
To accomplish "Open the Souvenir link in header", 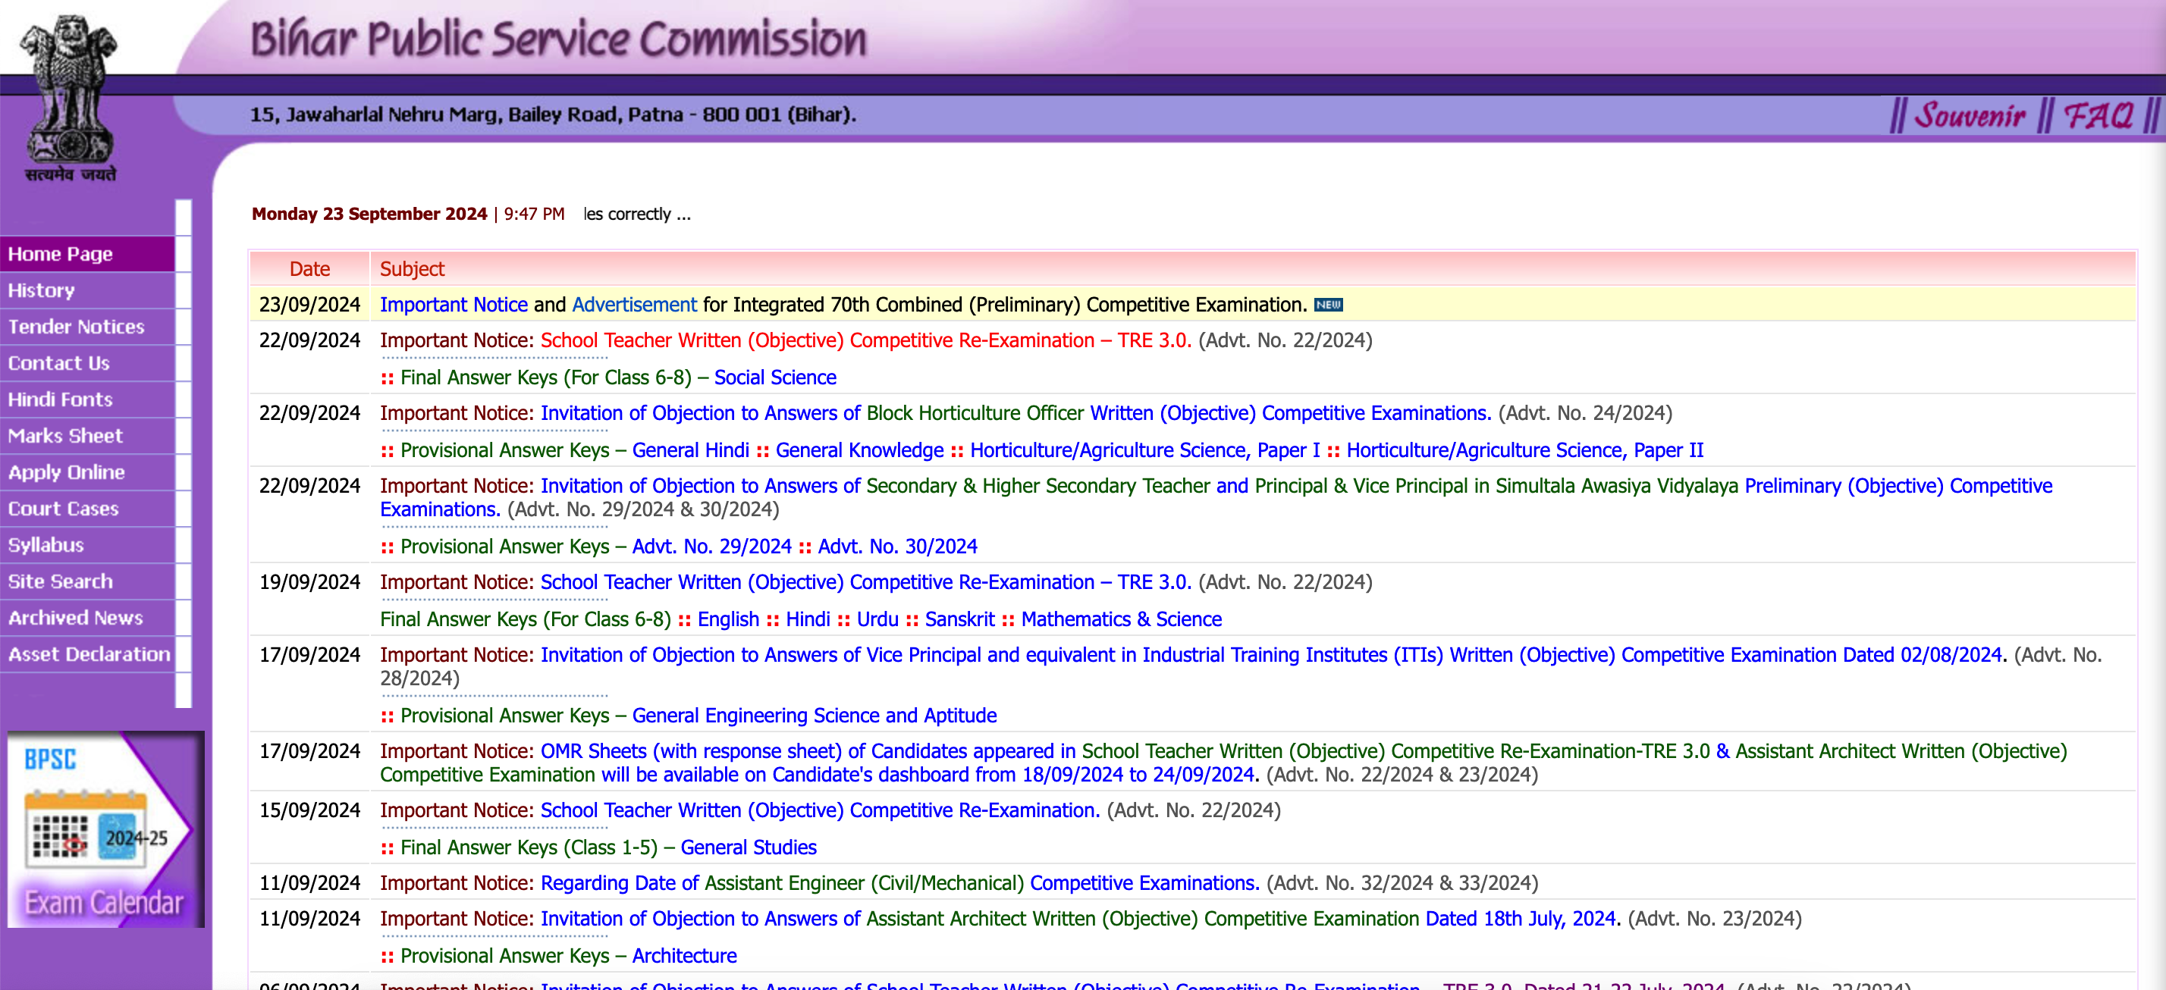I will [1970, 115].
